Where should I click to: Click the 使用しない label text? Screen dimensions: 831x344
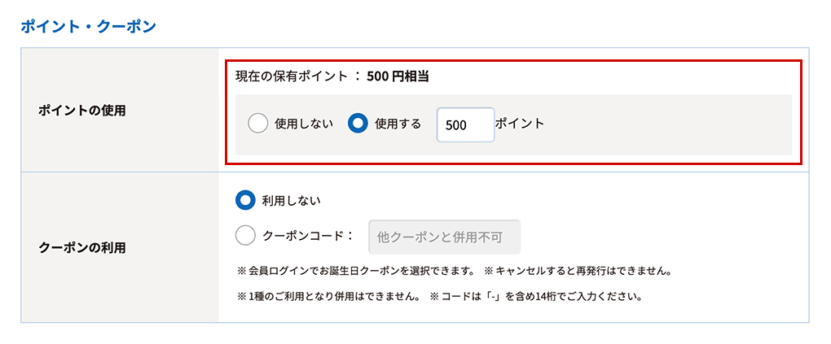click(304, 124)
